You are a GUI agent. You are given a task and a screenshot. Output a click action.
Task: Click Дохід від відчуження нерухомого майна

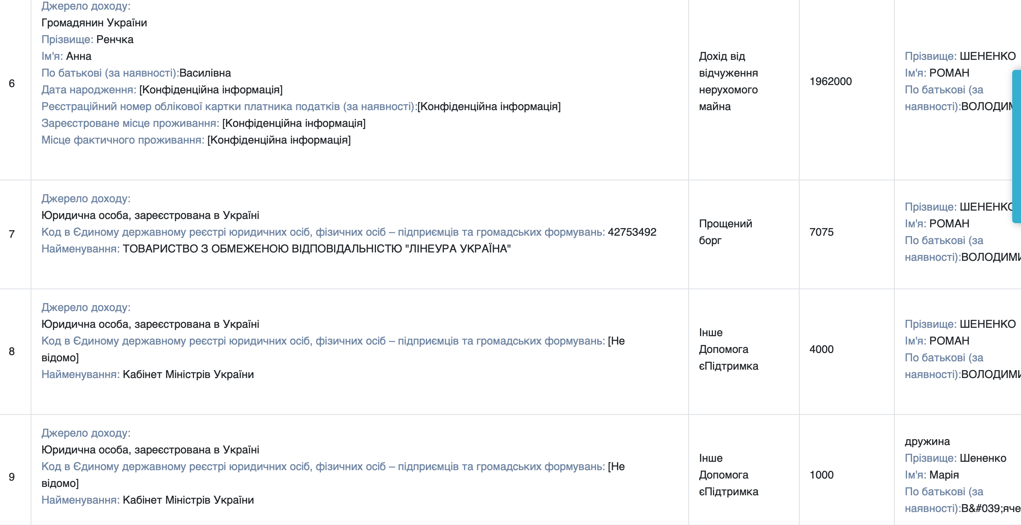[x=728, y=81]
